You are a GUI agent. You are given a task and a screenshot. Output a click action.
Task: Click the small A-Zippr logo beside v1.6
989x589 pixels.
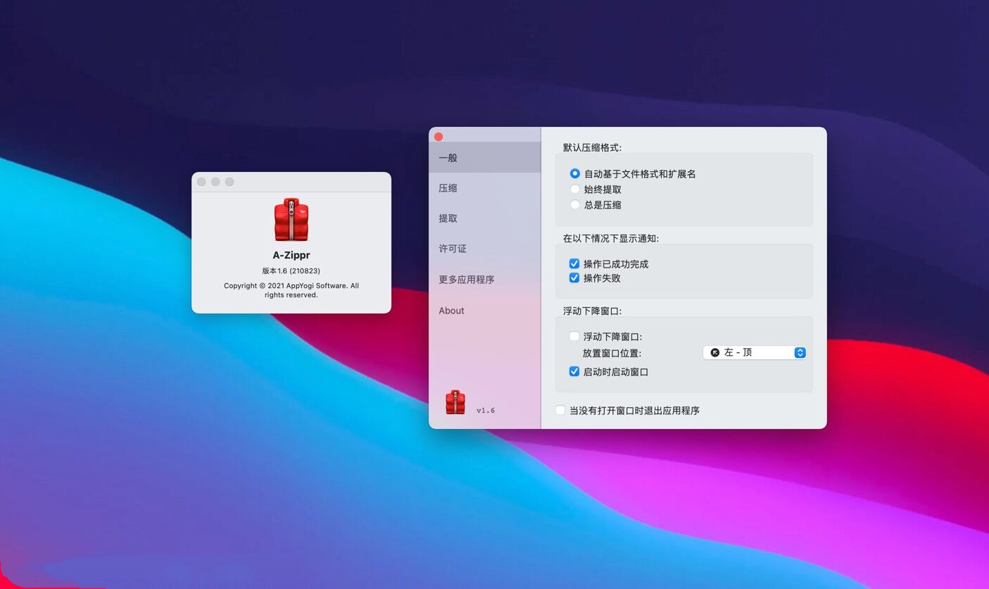tap(455, 402)
